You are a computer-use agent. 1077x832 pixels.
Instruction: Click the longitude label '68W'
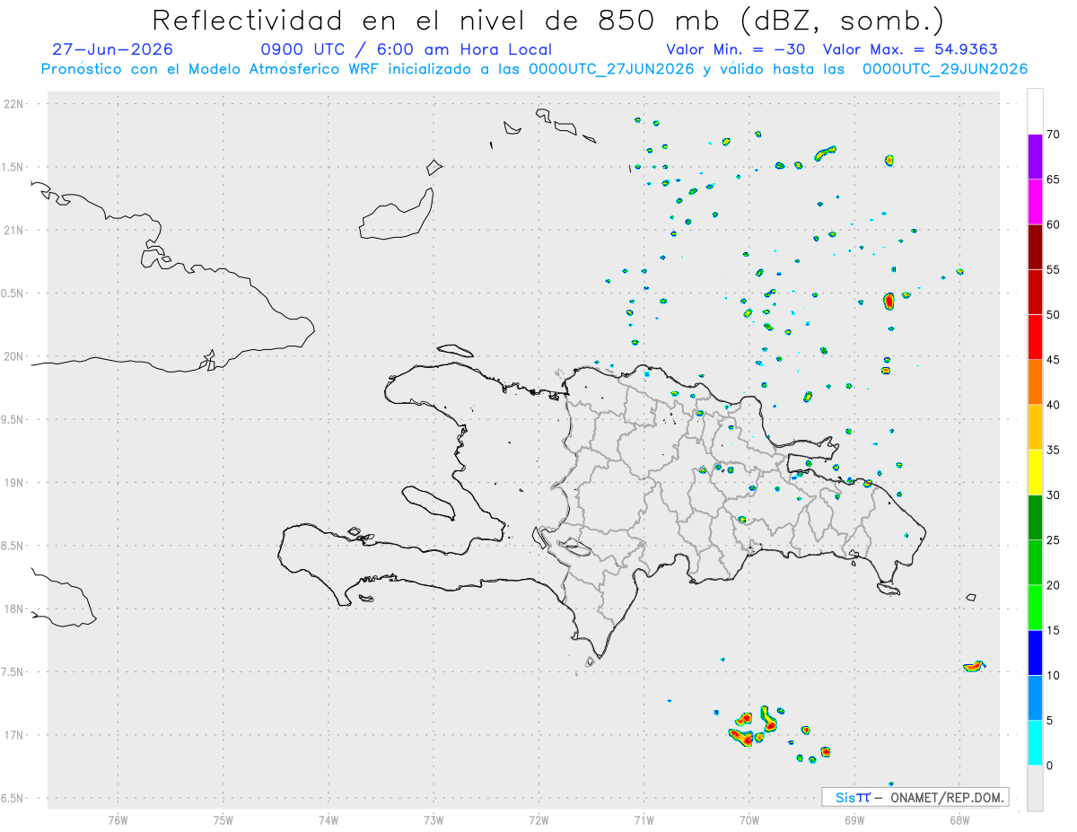pyautogui.click(x=959, y=819)
